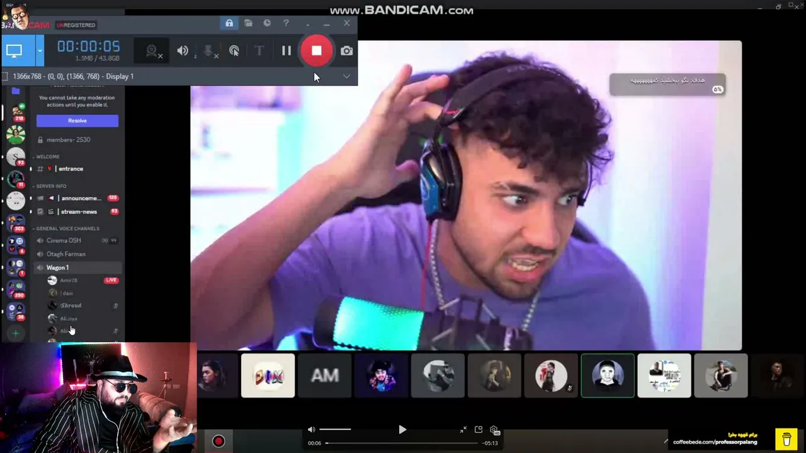Click the LIVE badge next to Amir78

coord(111,280)
